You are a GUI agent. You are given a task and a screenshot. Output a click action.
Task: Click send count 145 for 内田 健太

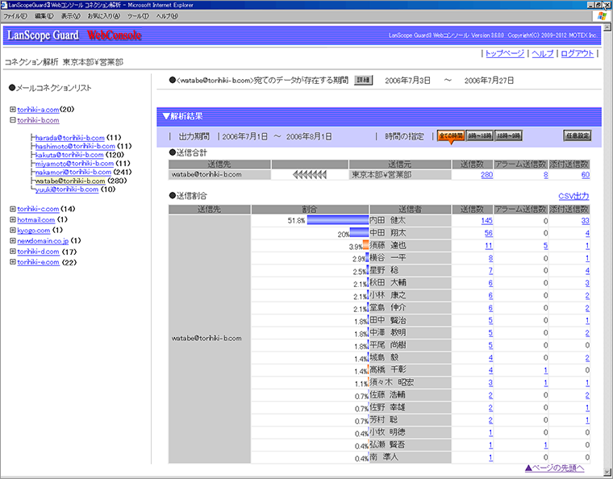(486, 220)
